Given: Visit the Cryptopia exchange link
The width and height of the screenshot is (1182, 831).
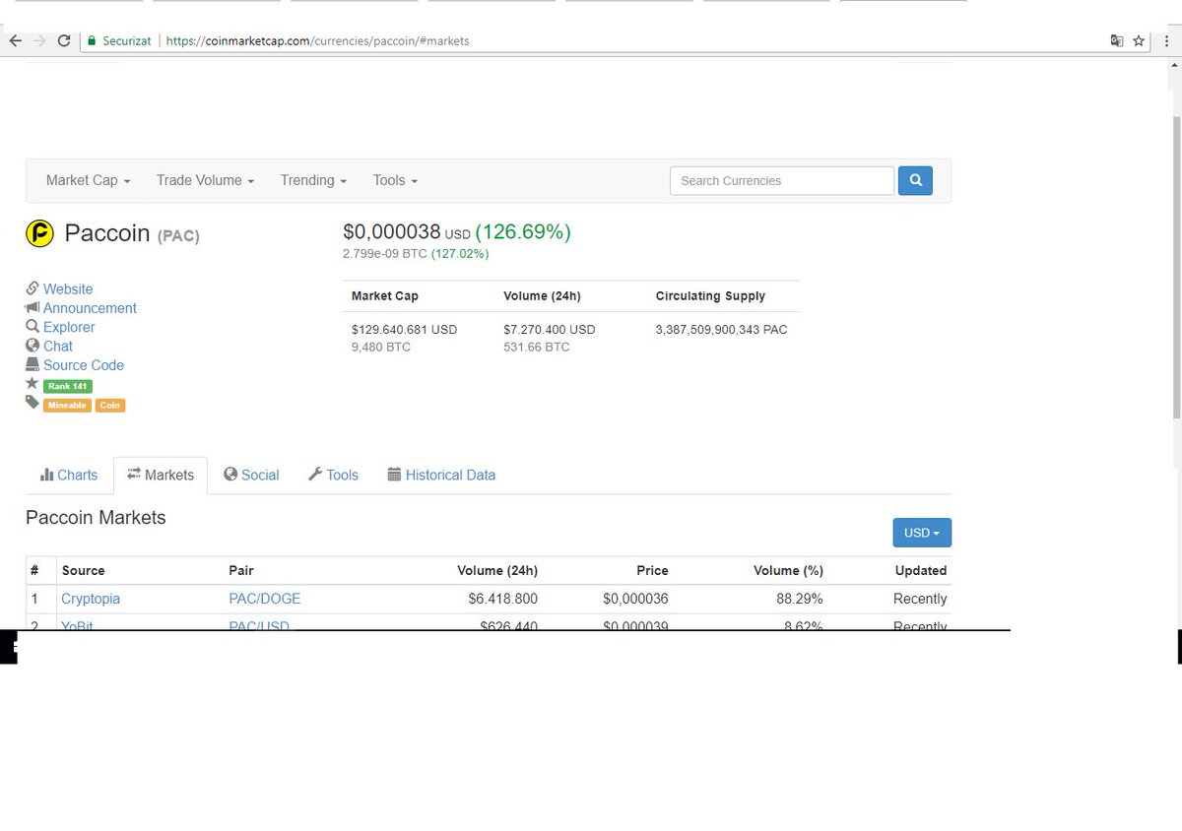Looking at the screenshot, I should tap(91, 598).
